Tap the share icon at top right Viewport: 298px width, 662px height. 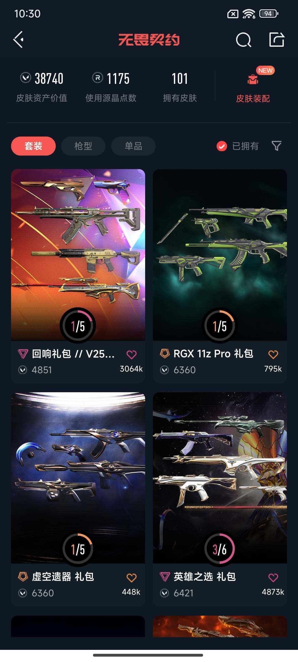277,40
